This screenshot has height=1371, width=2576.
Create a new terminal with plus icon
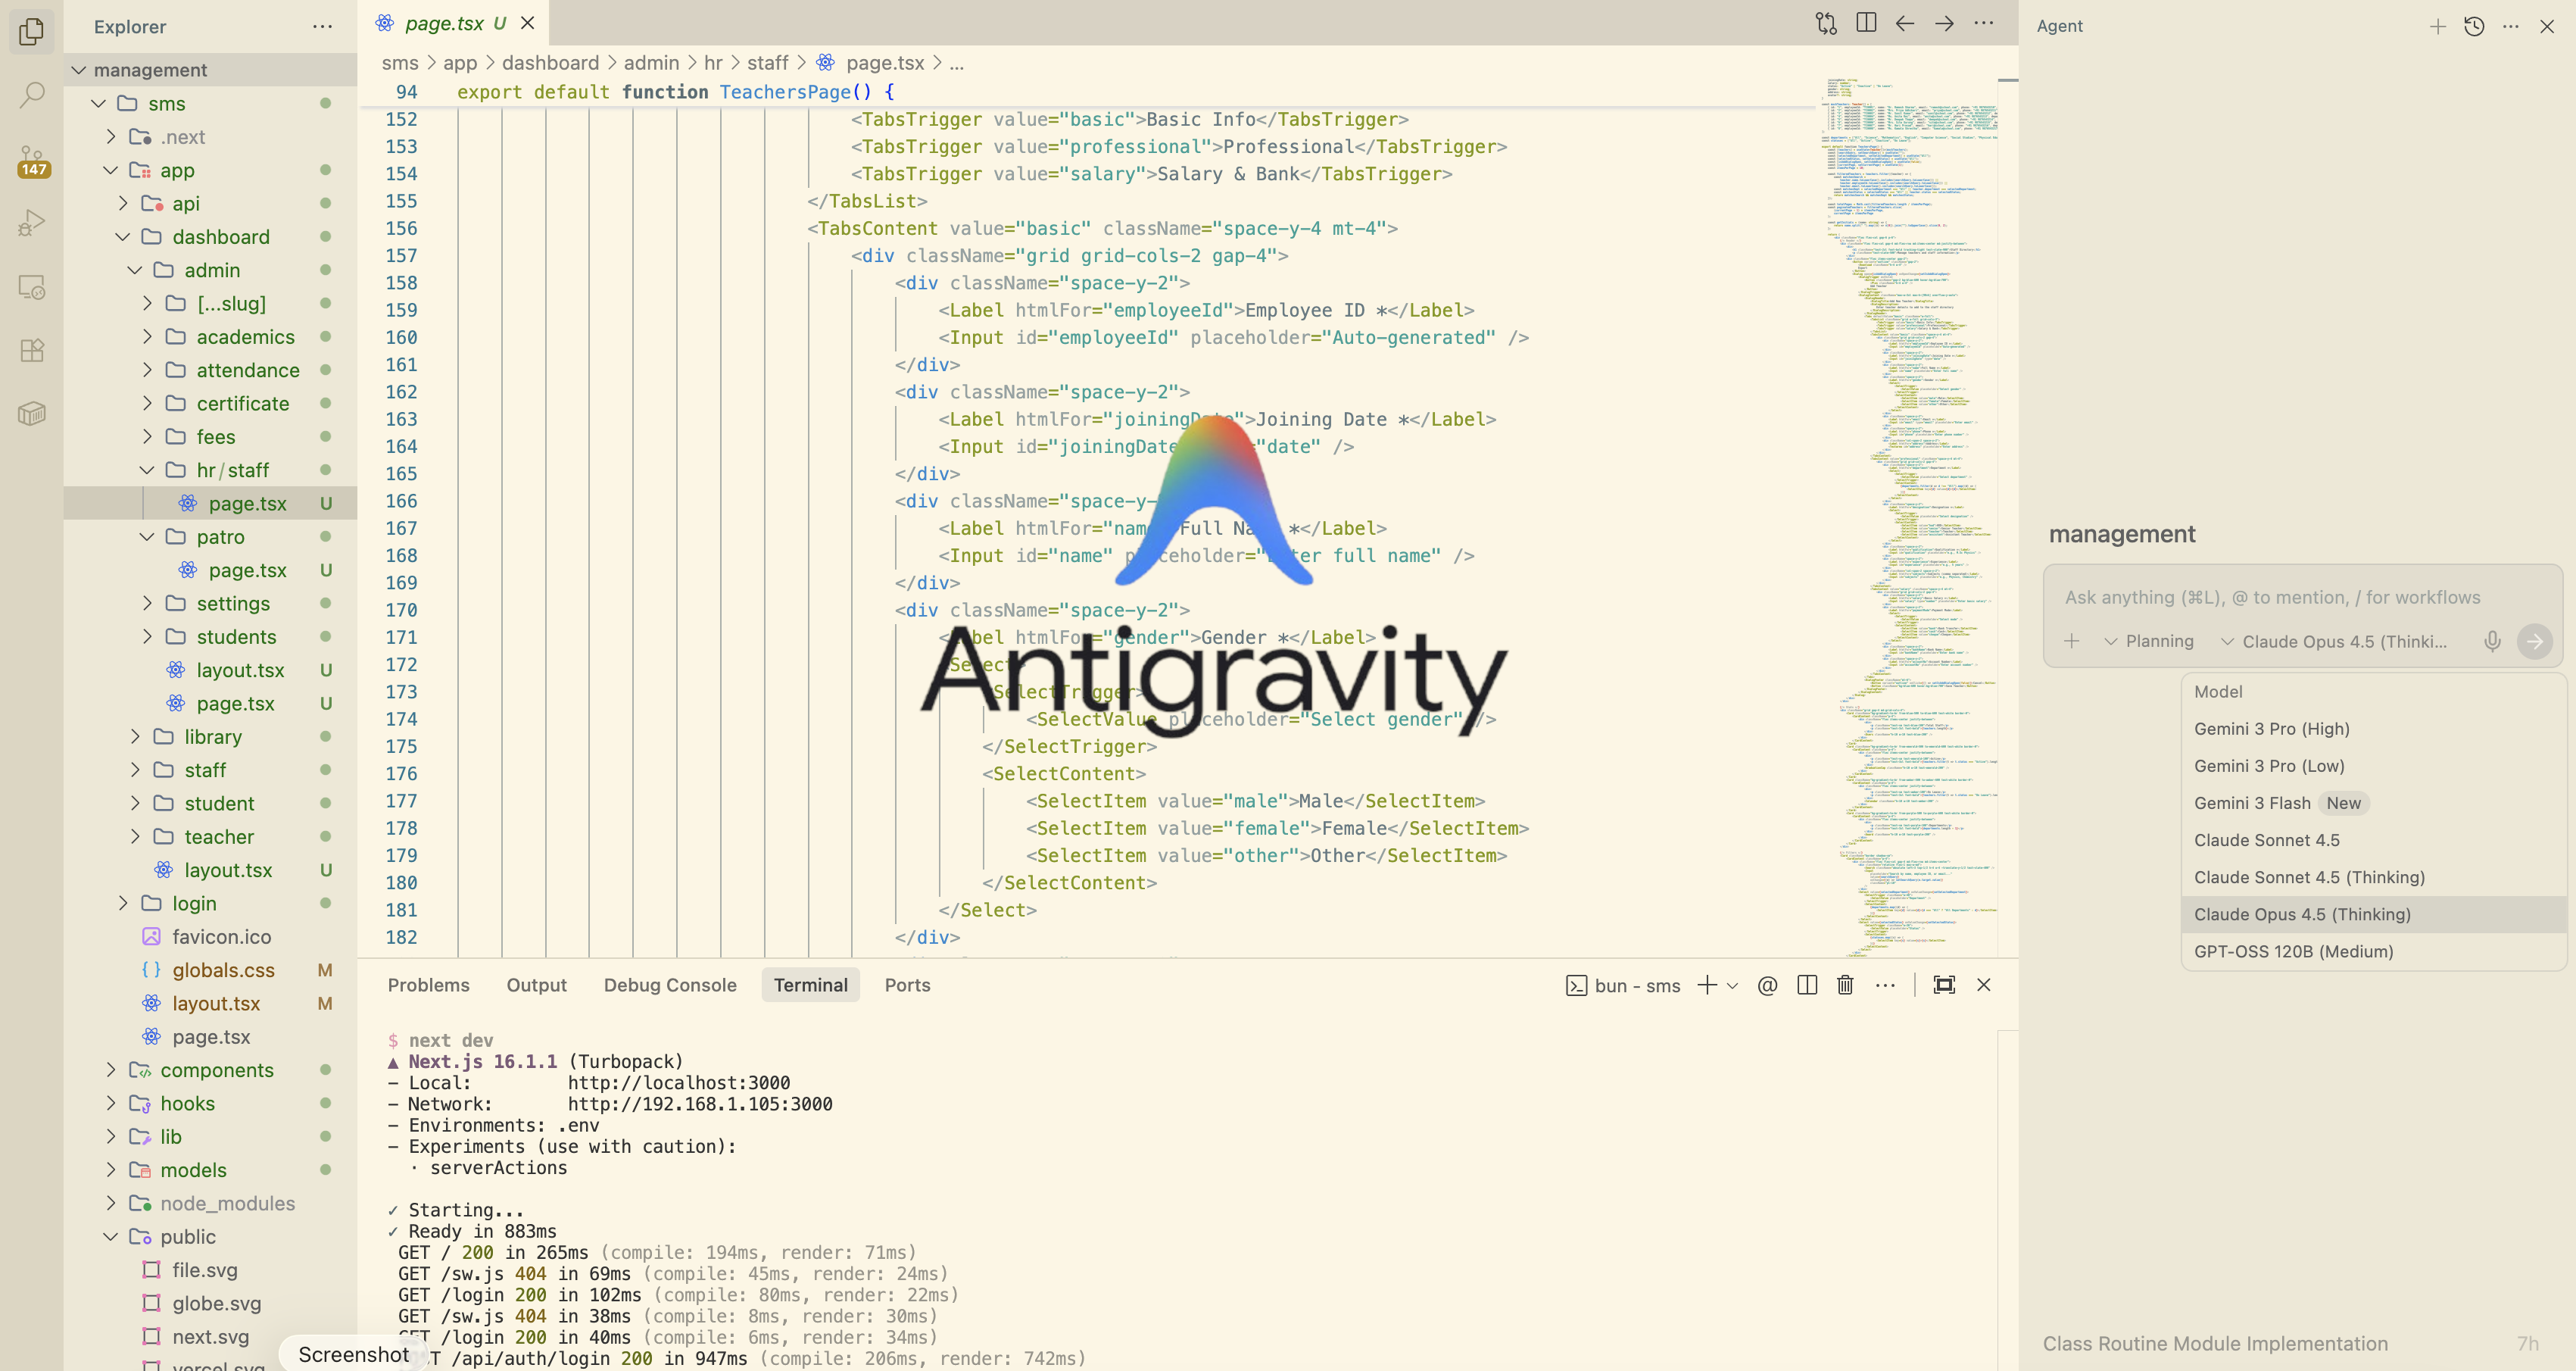point(1707,985)
